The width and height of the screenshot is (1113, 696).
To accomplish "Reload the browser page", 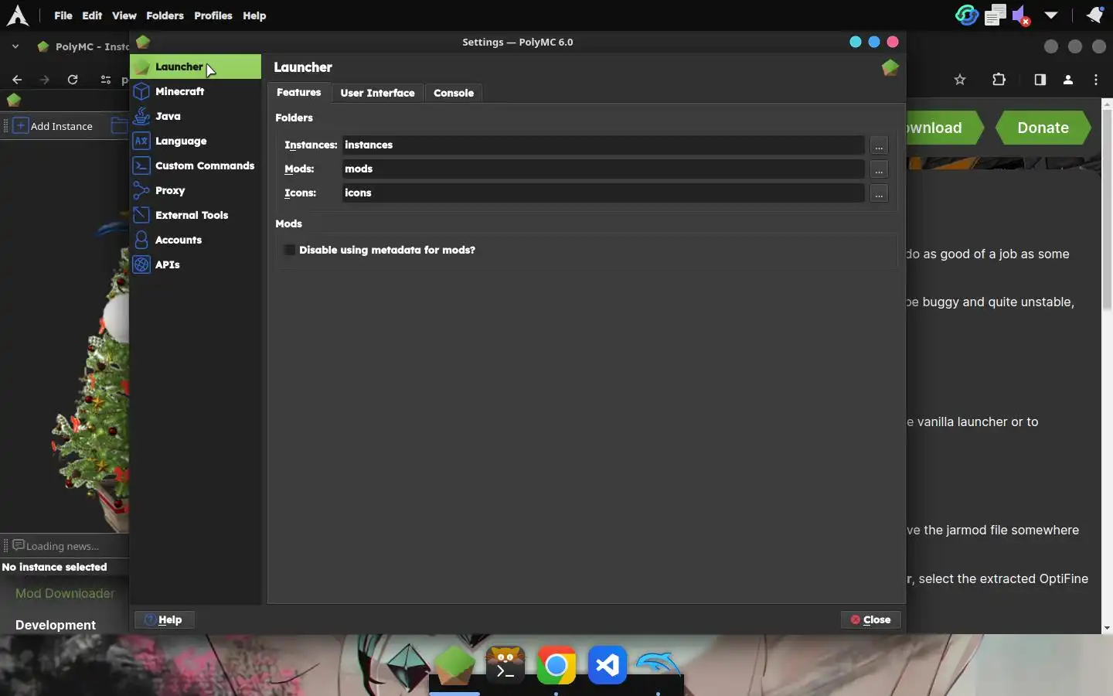I will tap(73, 80).
